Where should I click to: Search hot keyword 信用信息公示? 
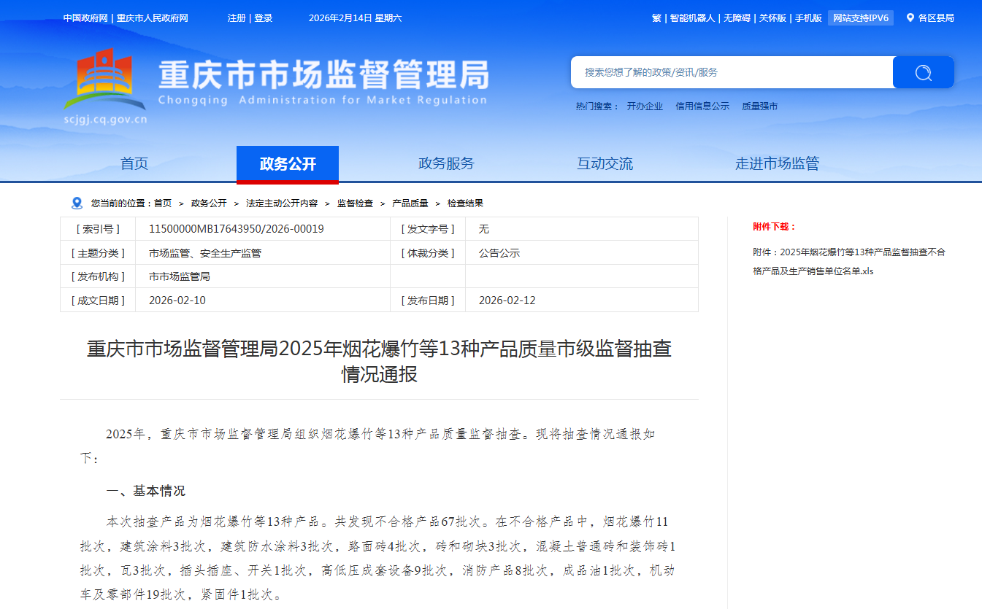[x=702, y=106]
